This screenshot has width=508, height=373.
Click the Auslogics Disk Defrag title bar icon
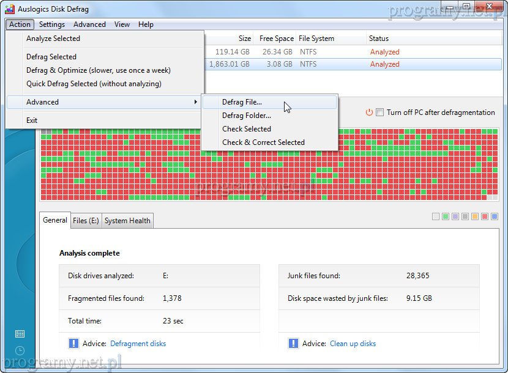point(9,9)
